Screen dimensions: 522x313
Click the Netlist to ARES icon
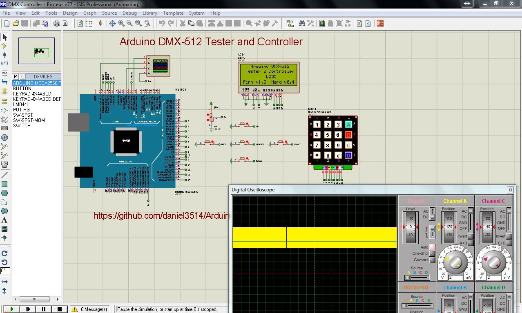coord(380,23)
